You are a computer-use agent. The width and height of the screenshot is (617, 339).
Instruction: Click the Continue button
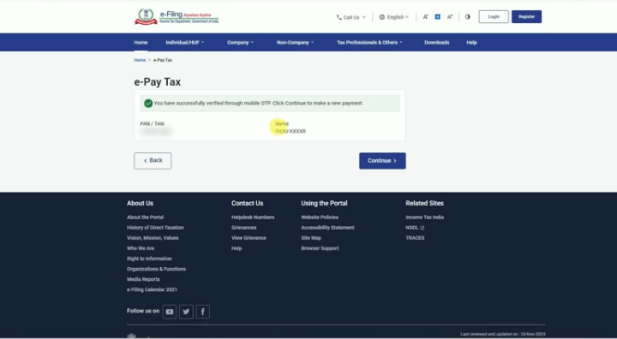click(x=382, y=161)
